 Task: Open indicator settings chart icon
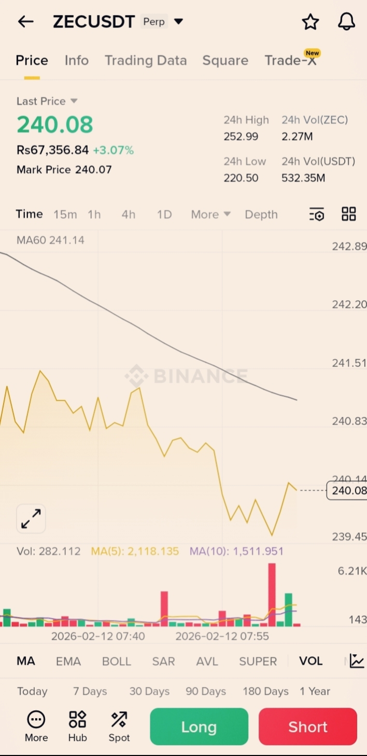click(357, 661)
